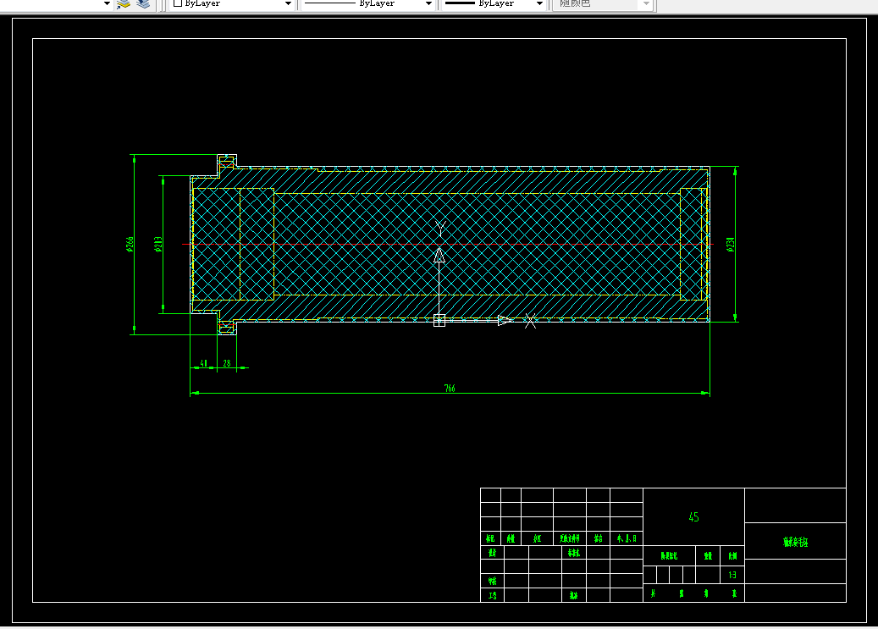This screenshot has height=629, width=878.
Task: Click the 1:3 scale cell in title block
Action: coord(732,575)
